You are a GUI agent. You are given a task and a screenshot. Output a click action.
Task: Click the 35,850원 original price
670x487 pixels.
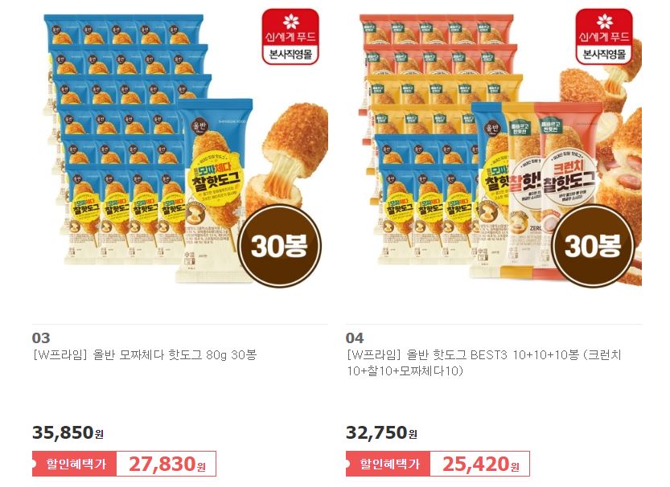point(68,432)
